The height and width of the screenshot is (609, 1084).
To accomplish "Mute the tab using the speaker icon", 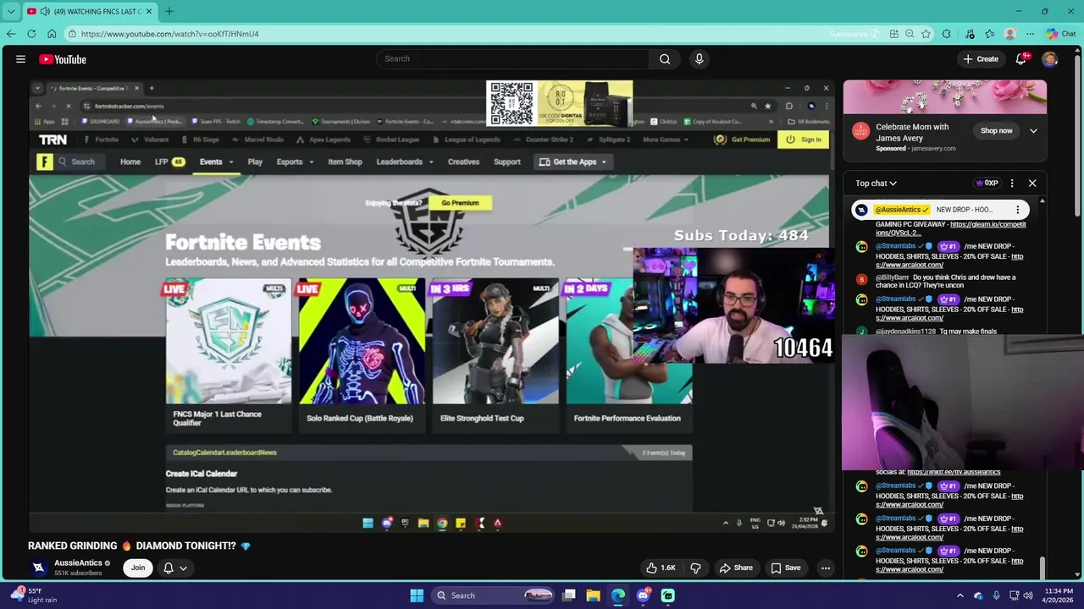I will point(44,11).
